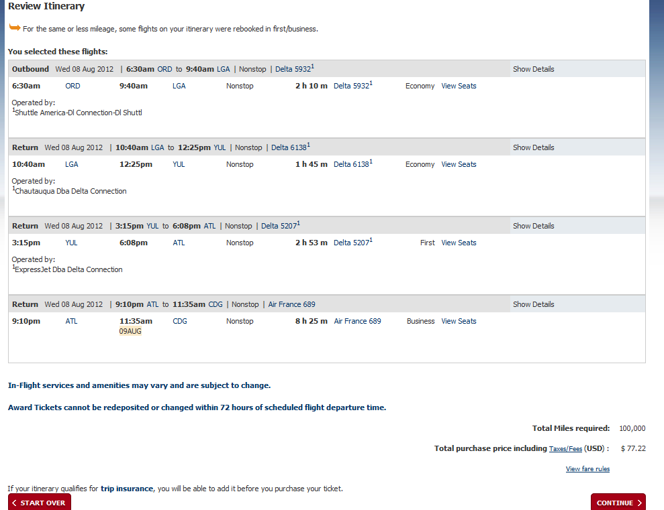Click Delta 6138 flight number in row
664x510 pixels.
tap(351, 164)
